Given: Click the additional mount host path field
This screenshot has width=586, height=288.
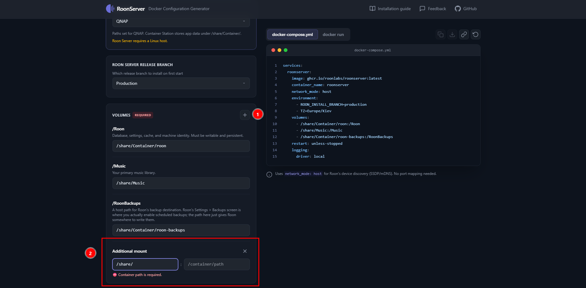Looking at the screenshot, I should point(145,264).
